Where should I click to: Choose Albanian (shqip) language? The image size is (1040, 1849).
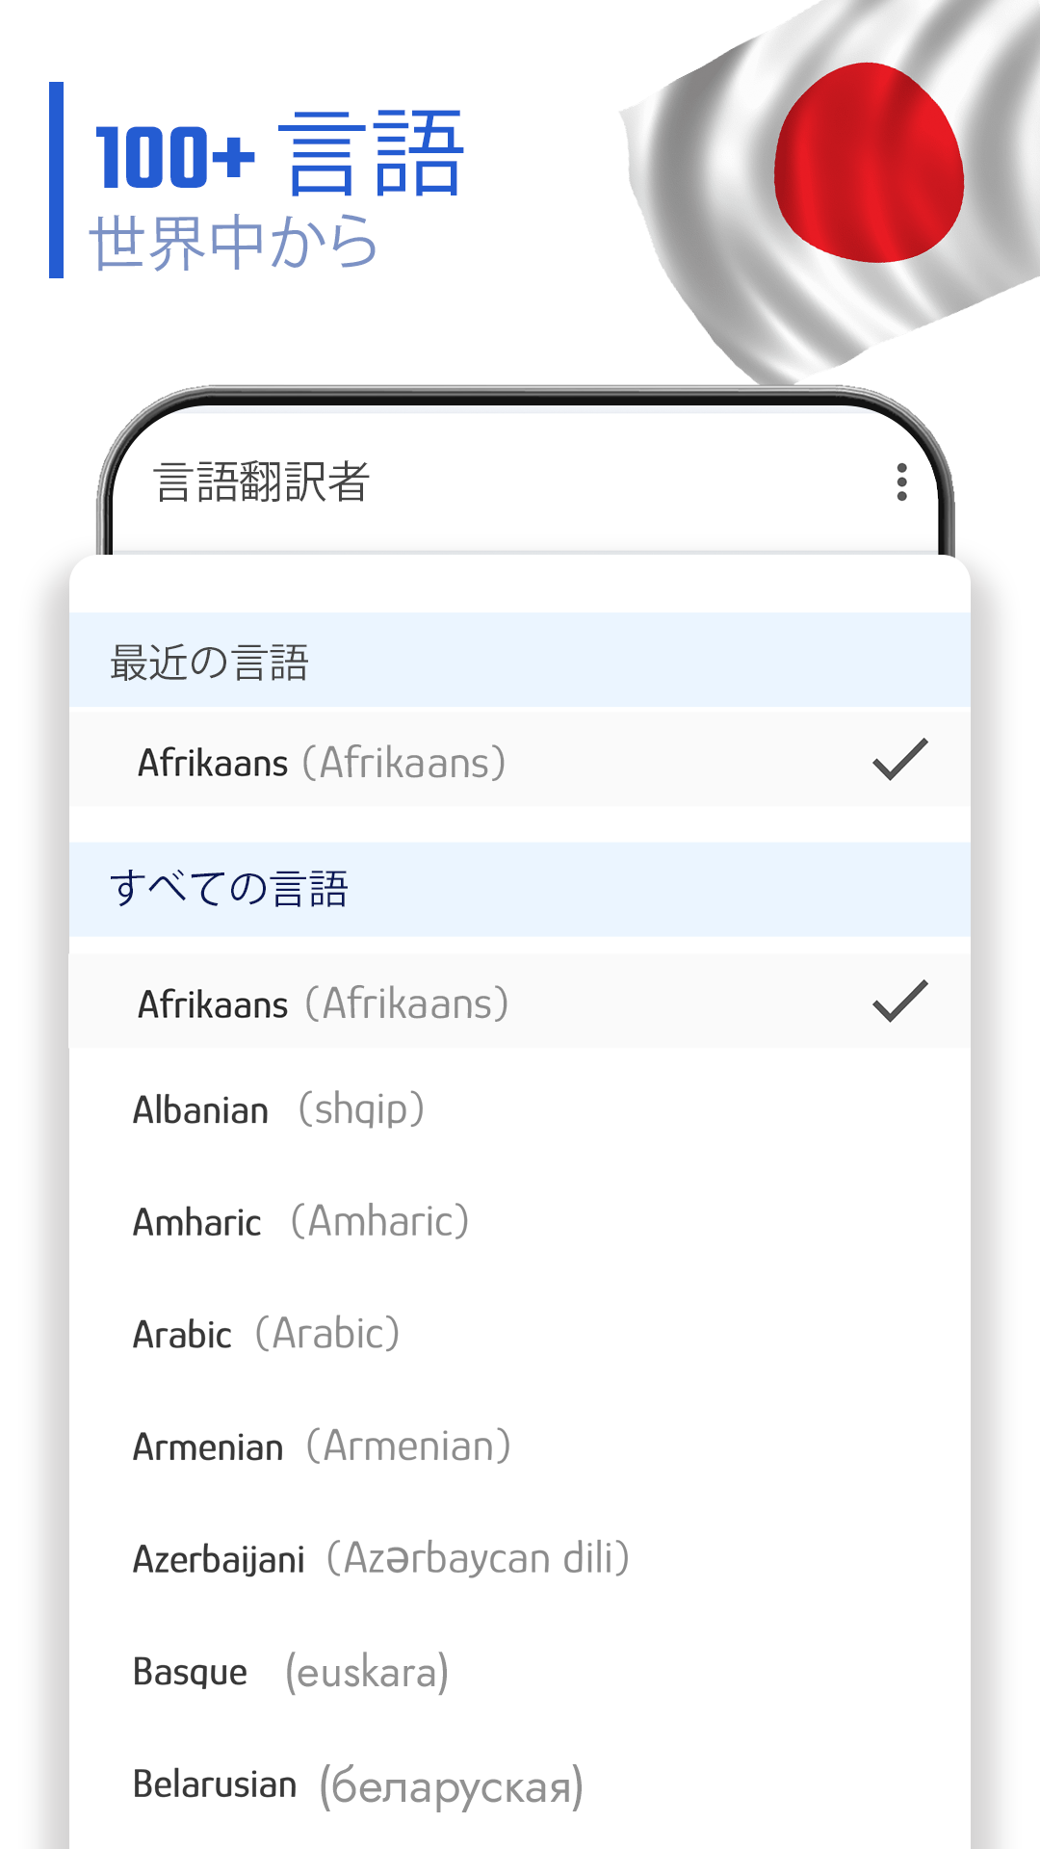coord(520,1109)
